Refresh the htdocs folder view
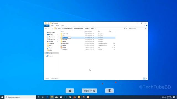 pyautogui.click(x=126, y=28)
